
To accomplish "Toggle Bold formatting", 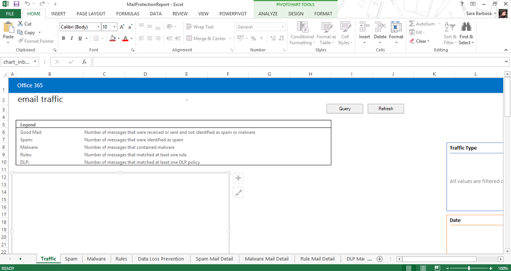I will [63, 38].
